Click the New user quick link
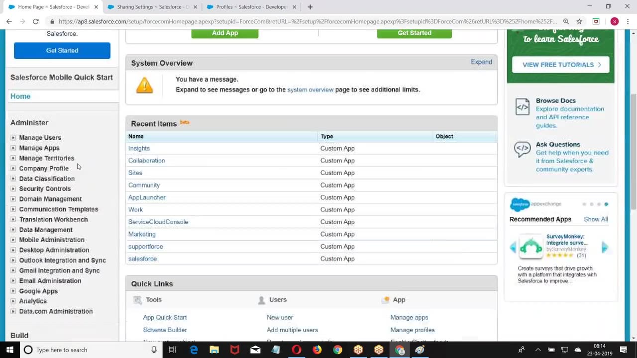 pyautogui.click(x=280, y=317)
